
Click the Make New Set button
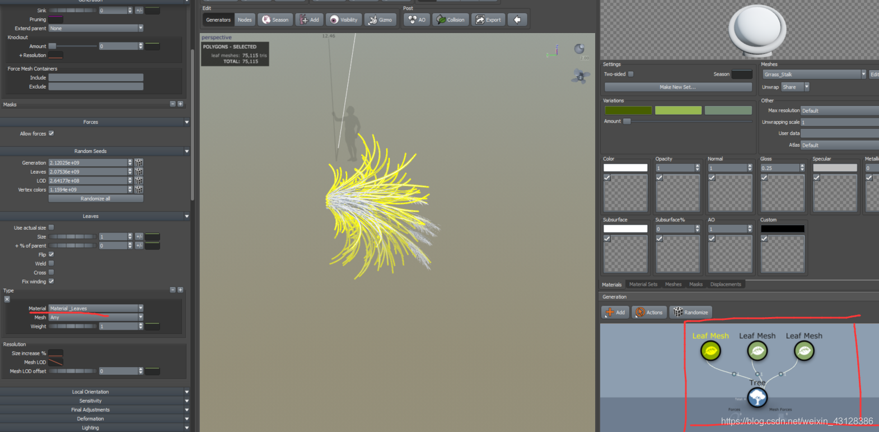click(x=678, y=87)
